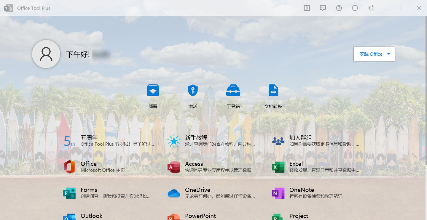Click the 加入群组 people icon
Screen dimensions: 427x220
pos(278,141)
